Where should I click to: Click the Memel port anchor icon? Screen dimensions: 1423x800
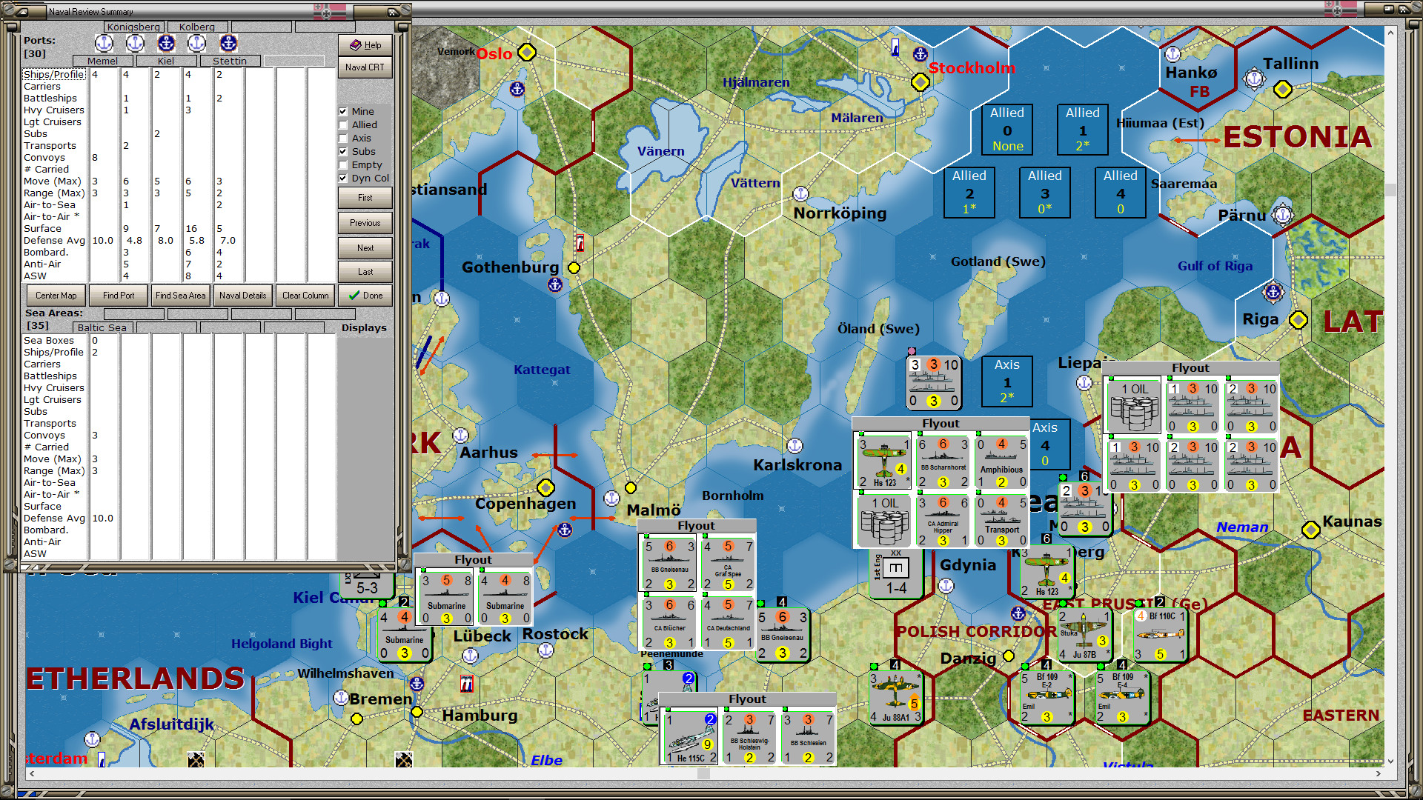[x=104, y=44]
